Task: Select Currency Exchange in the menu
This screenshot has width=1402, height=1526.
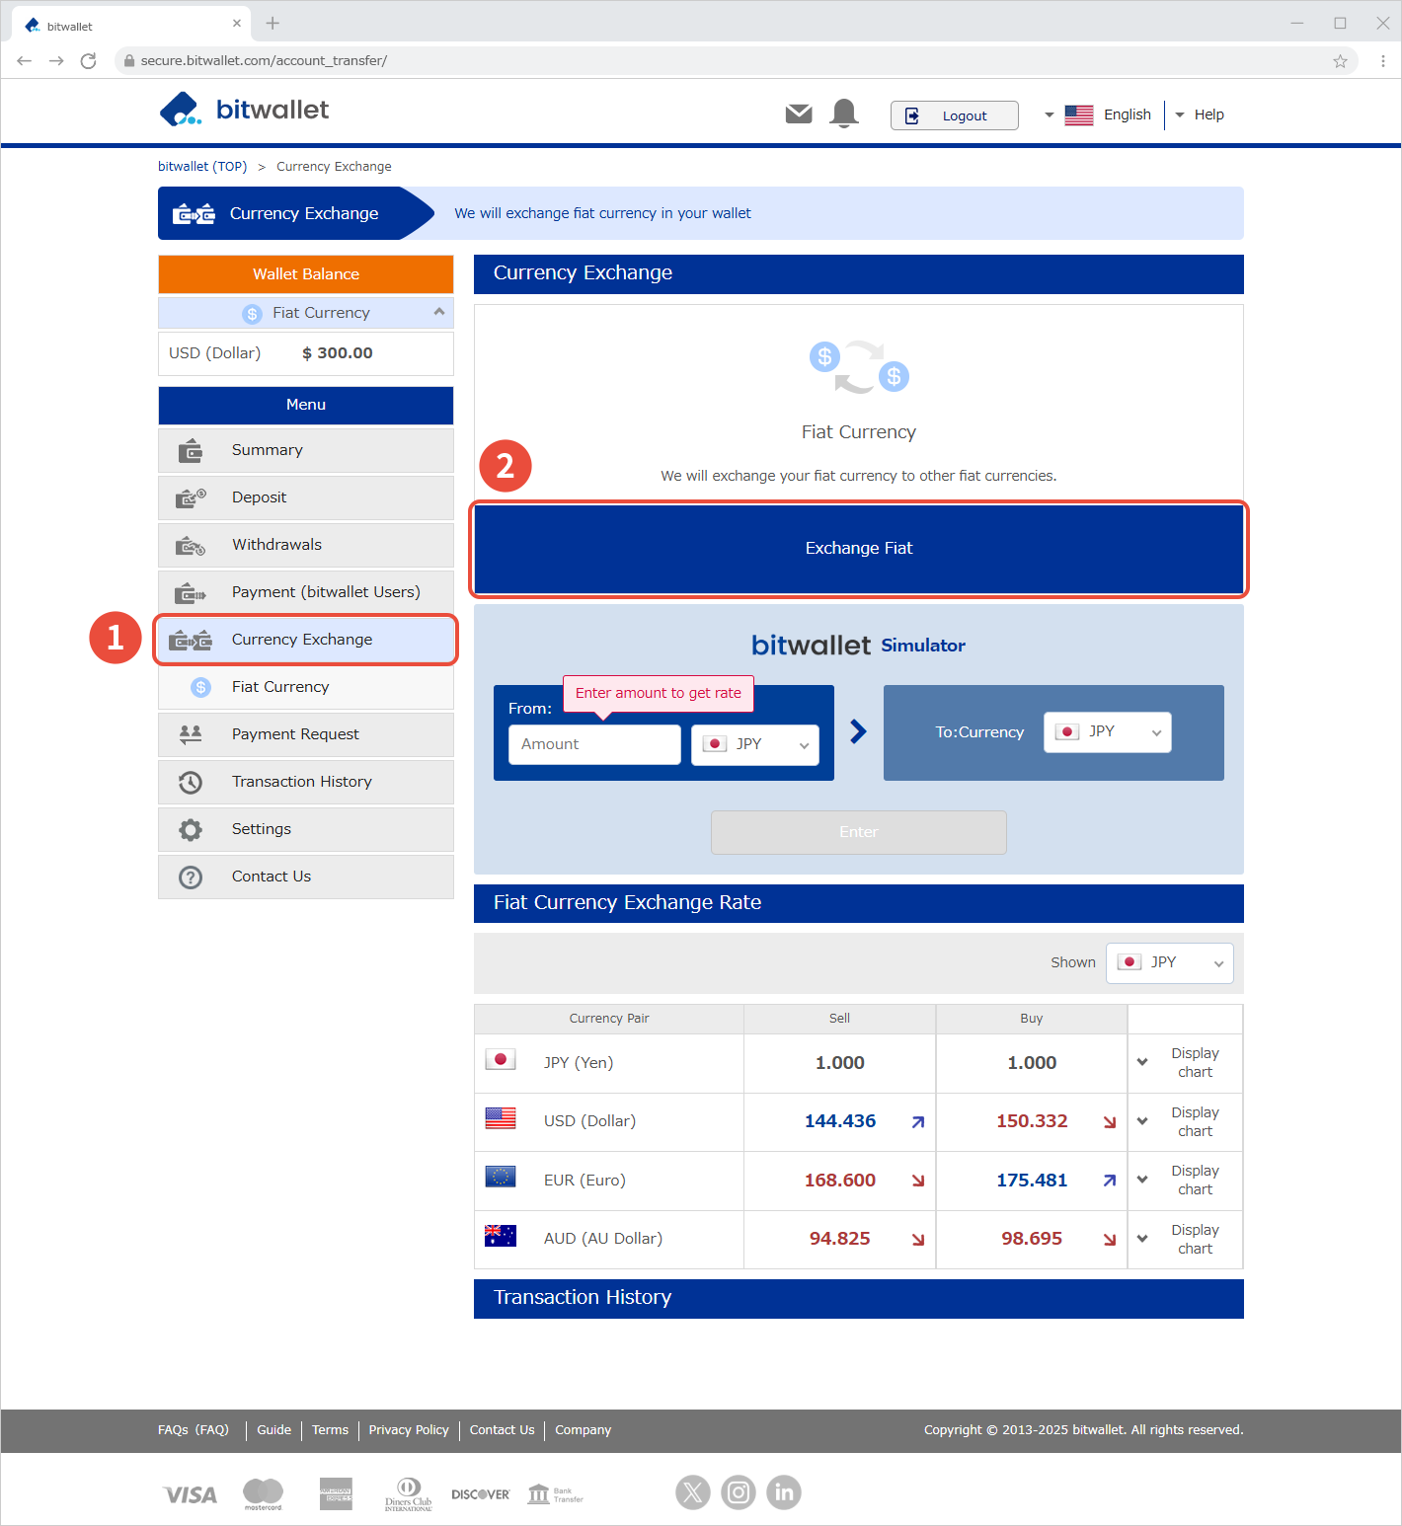Action: coord(306,640)
